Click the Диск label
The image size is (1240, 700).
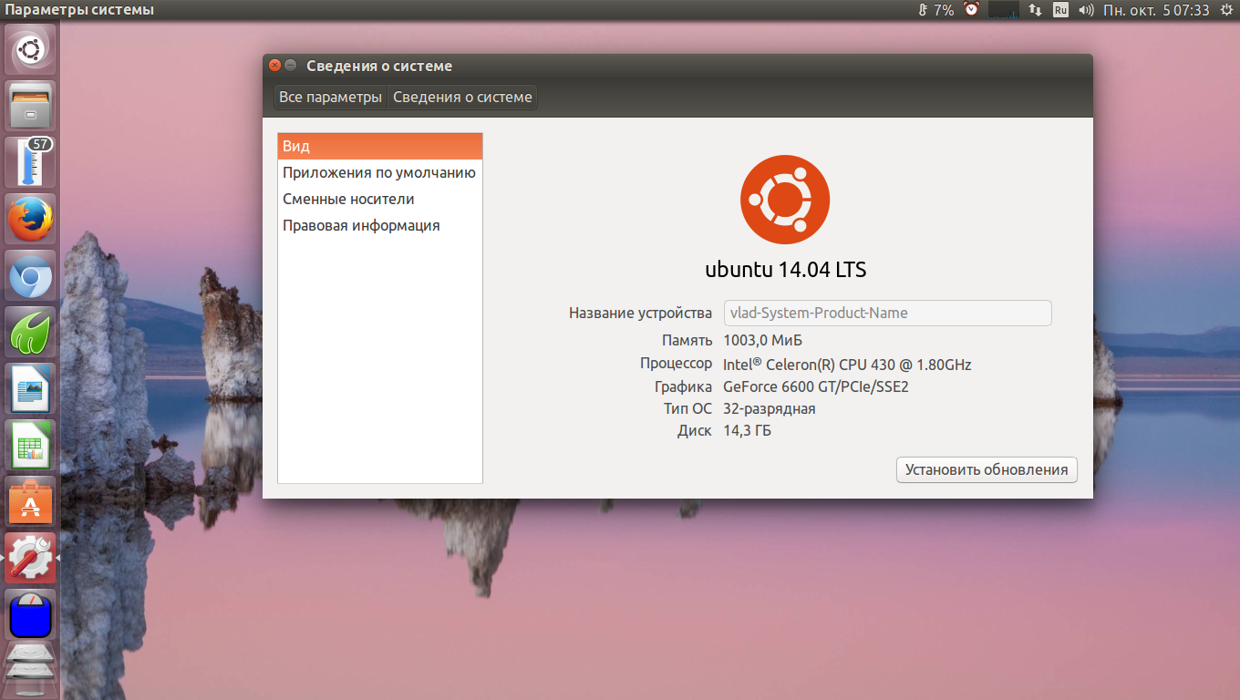pos(694,430)
